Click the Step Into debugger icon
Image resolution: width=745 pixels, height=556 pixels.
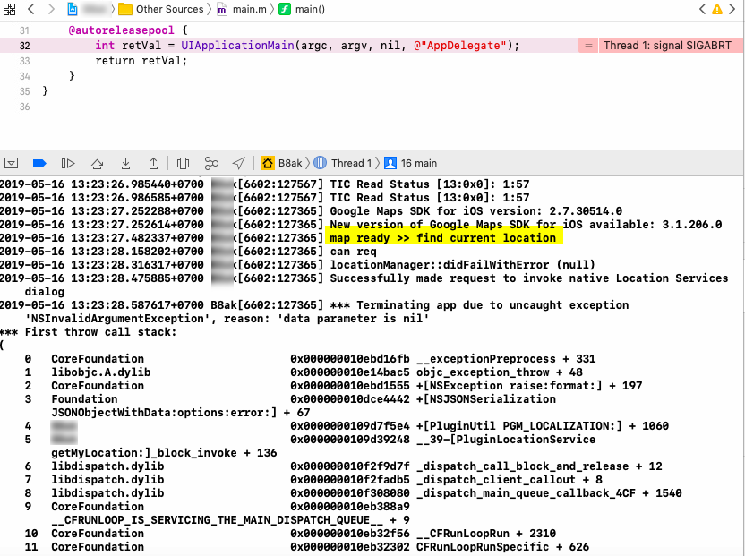click(x=97, y=163)
